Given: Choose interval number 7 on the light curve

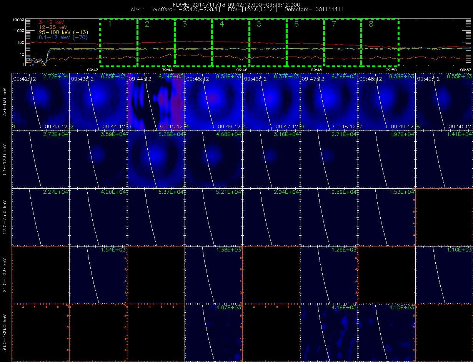Looking at the screenshot, I should (x=333, y=24).
